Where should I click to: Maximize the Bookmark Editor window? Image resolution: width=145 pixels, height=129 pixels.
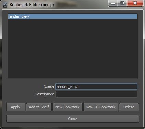tap(122, 3)
